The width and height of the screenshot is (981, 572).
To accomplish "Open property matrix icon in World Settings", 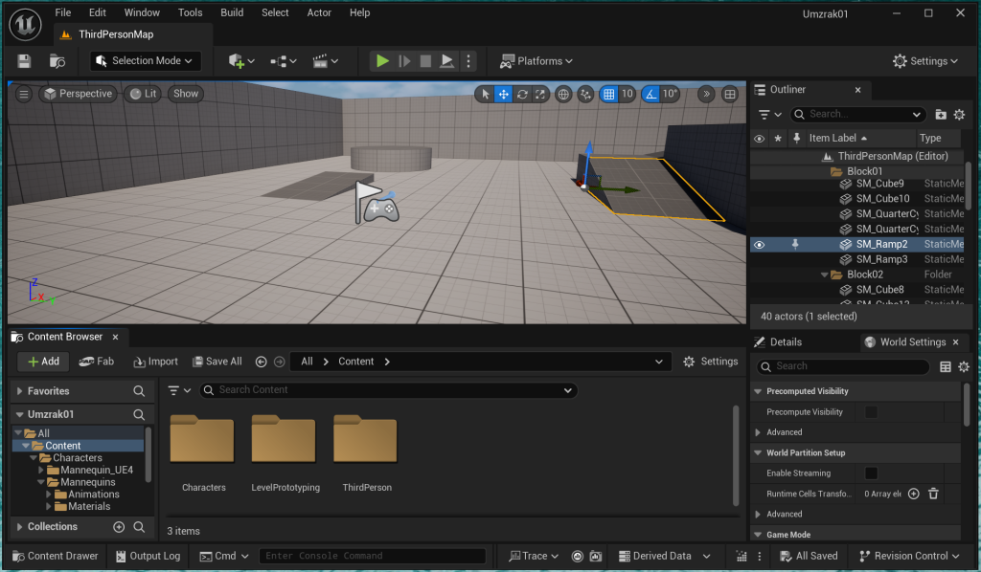I will point(946,366).
